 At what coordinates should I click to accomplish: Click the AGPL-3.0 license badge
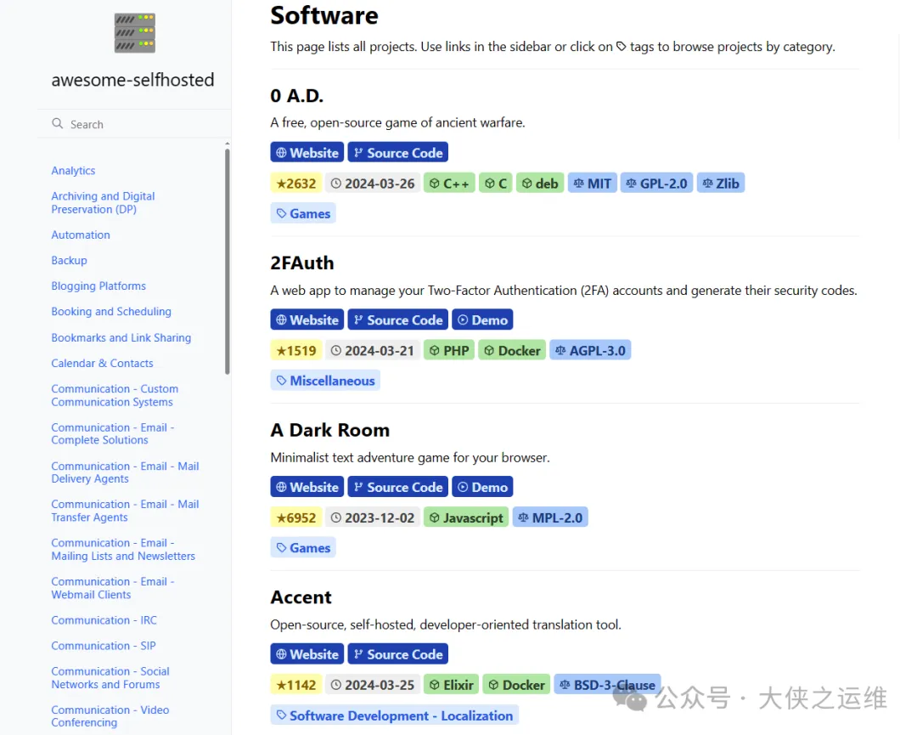(x=590, y=351)
